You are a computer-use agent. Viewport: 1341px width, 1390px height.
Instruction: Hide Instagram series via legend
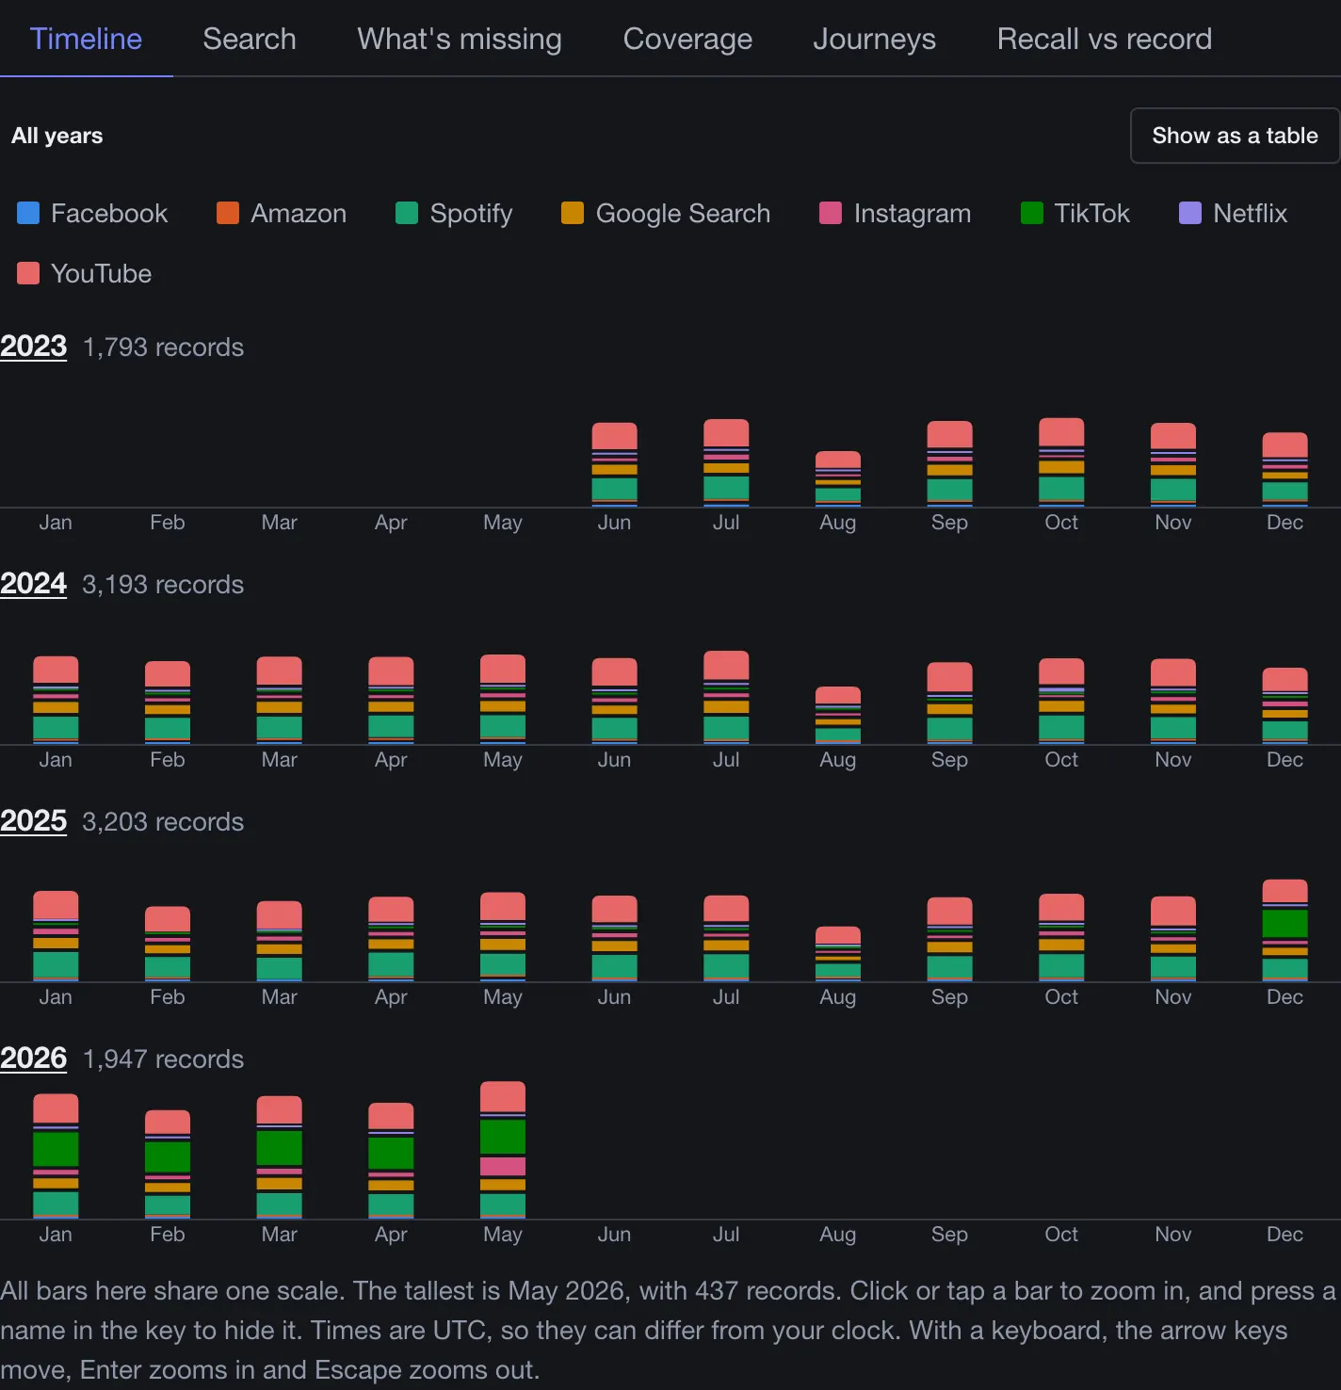[896, 214]
